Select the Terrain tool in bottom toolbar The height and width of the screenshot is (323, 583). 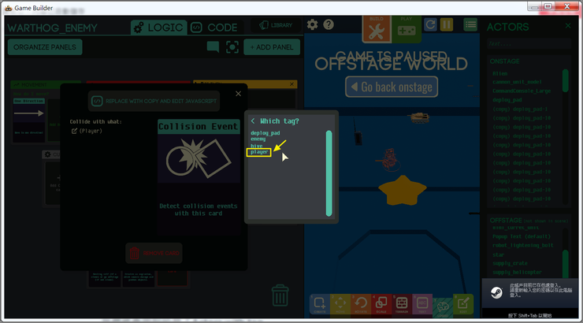402,303
